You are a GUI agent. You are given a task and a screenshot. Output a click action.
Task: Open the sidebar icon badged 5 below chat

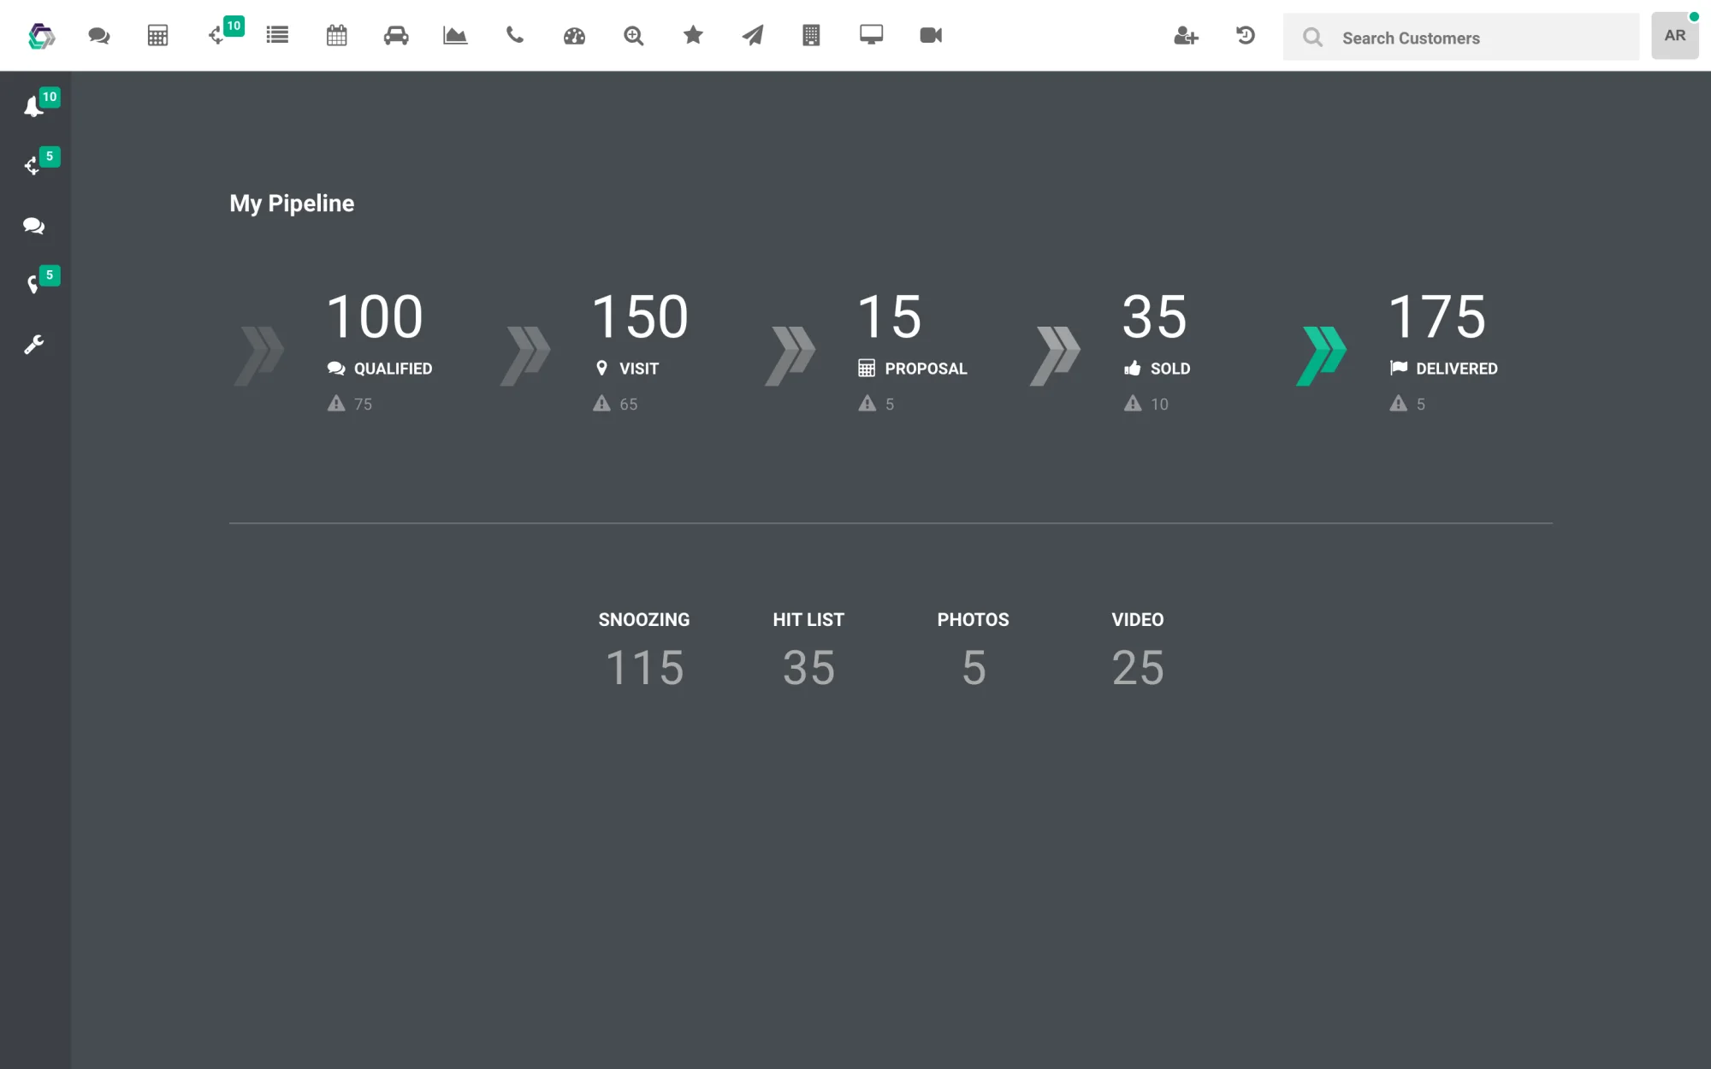pos(34,283)
